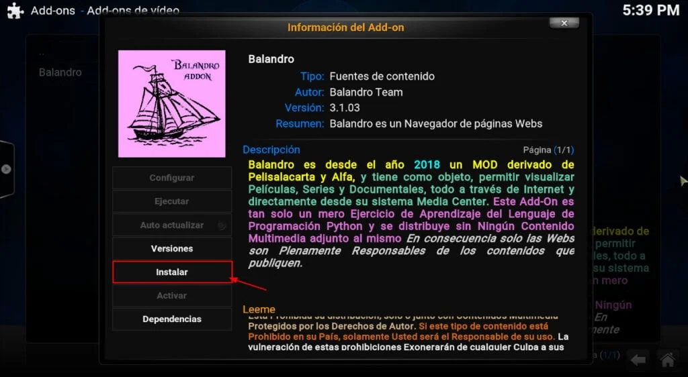Close the Información del Add-on dialog
The height and width of the screenshot is (377, 688).
(564, 23)
